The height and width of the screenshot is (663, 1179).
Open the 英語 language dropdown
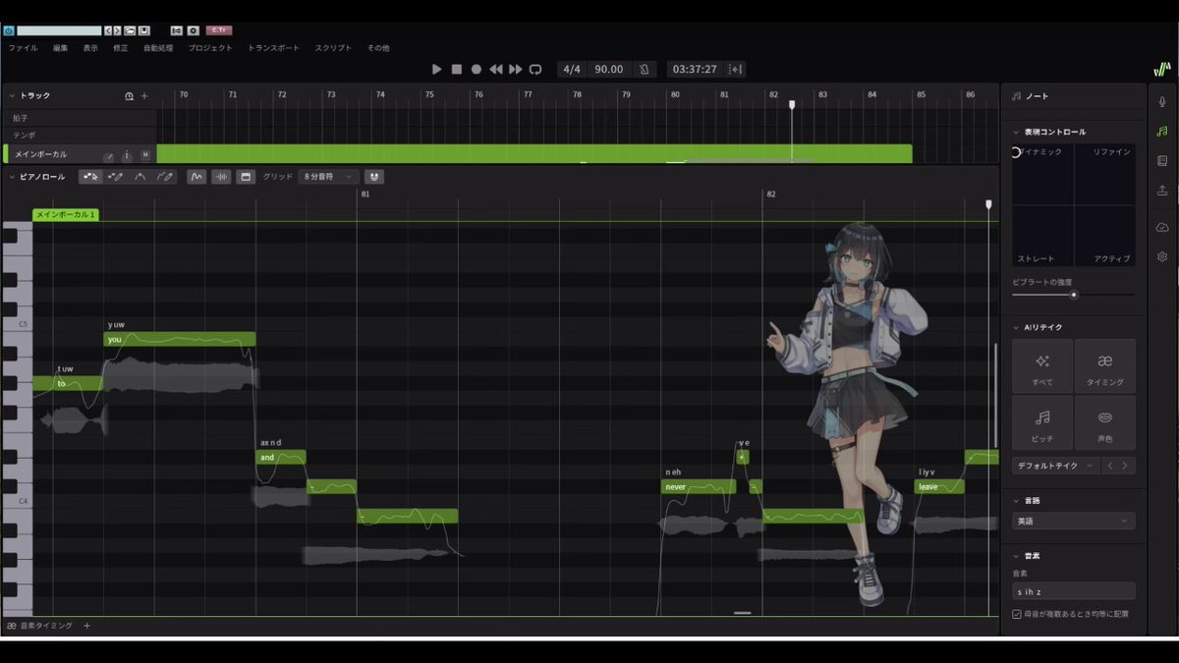1074,521
